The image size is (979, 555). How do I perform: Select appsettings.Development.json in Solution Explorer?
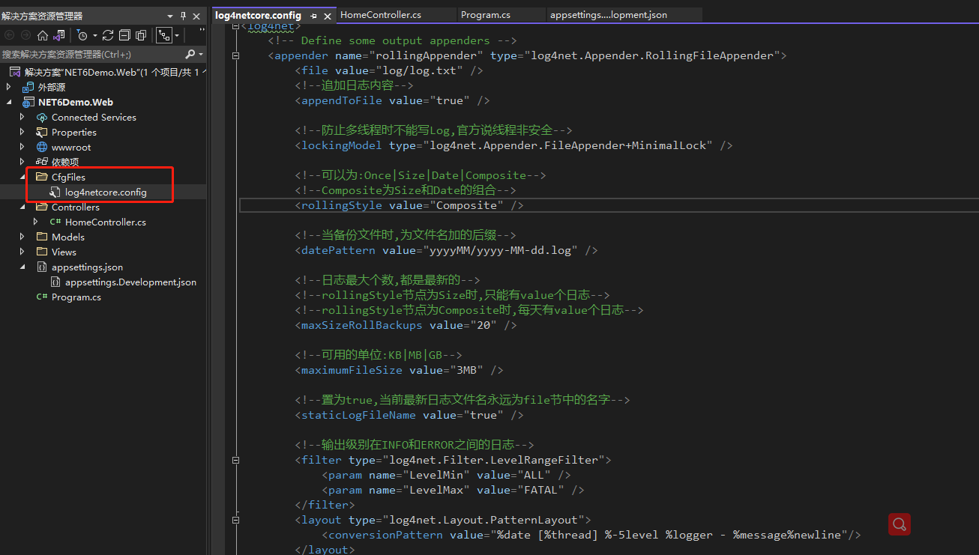pyautogui.click(x=124, y=282)
